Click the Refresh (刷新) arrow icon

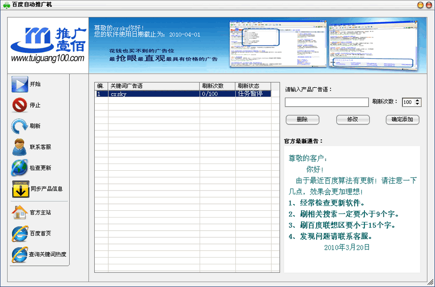[20, 126]
